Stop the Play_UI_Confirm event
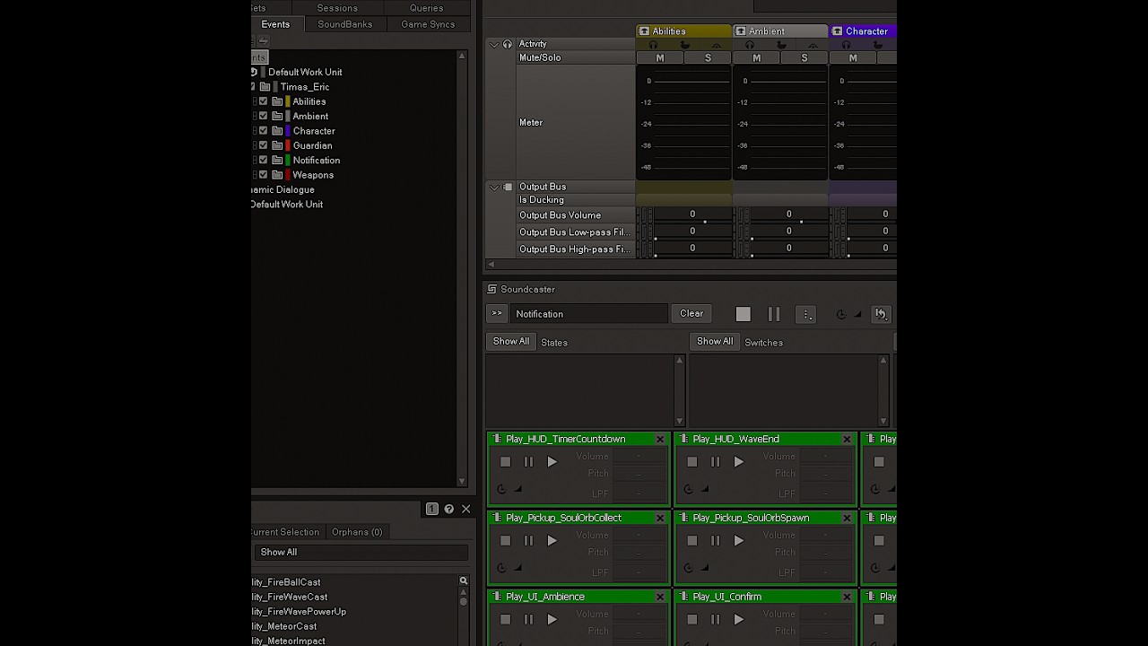 coord(691,620)
